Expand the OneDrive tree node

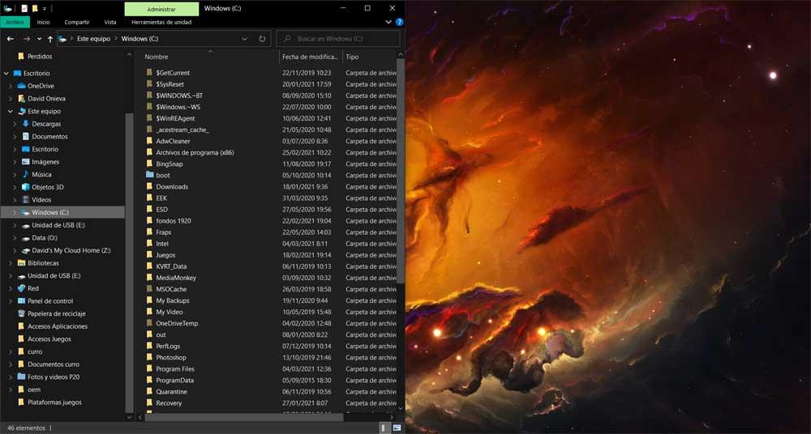click(11, 86)
